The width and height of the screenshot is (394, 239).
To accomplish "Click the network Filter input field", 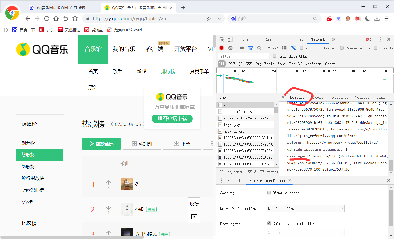I will [243, 56].
